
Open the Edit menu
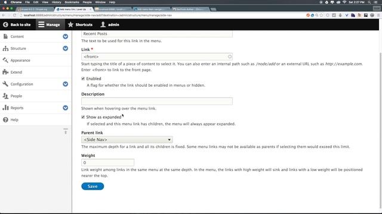pyautogui.click(x=36, y=2)
